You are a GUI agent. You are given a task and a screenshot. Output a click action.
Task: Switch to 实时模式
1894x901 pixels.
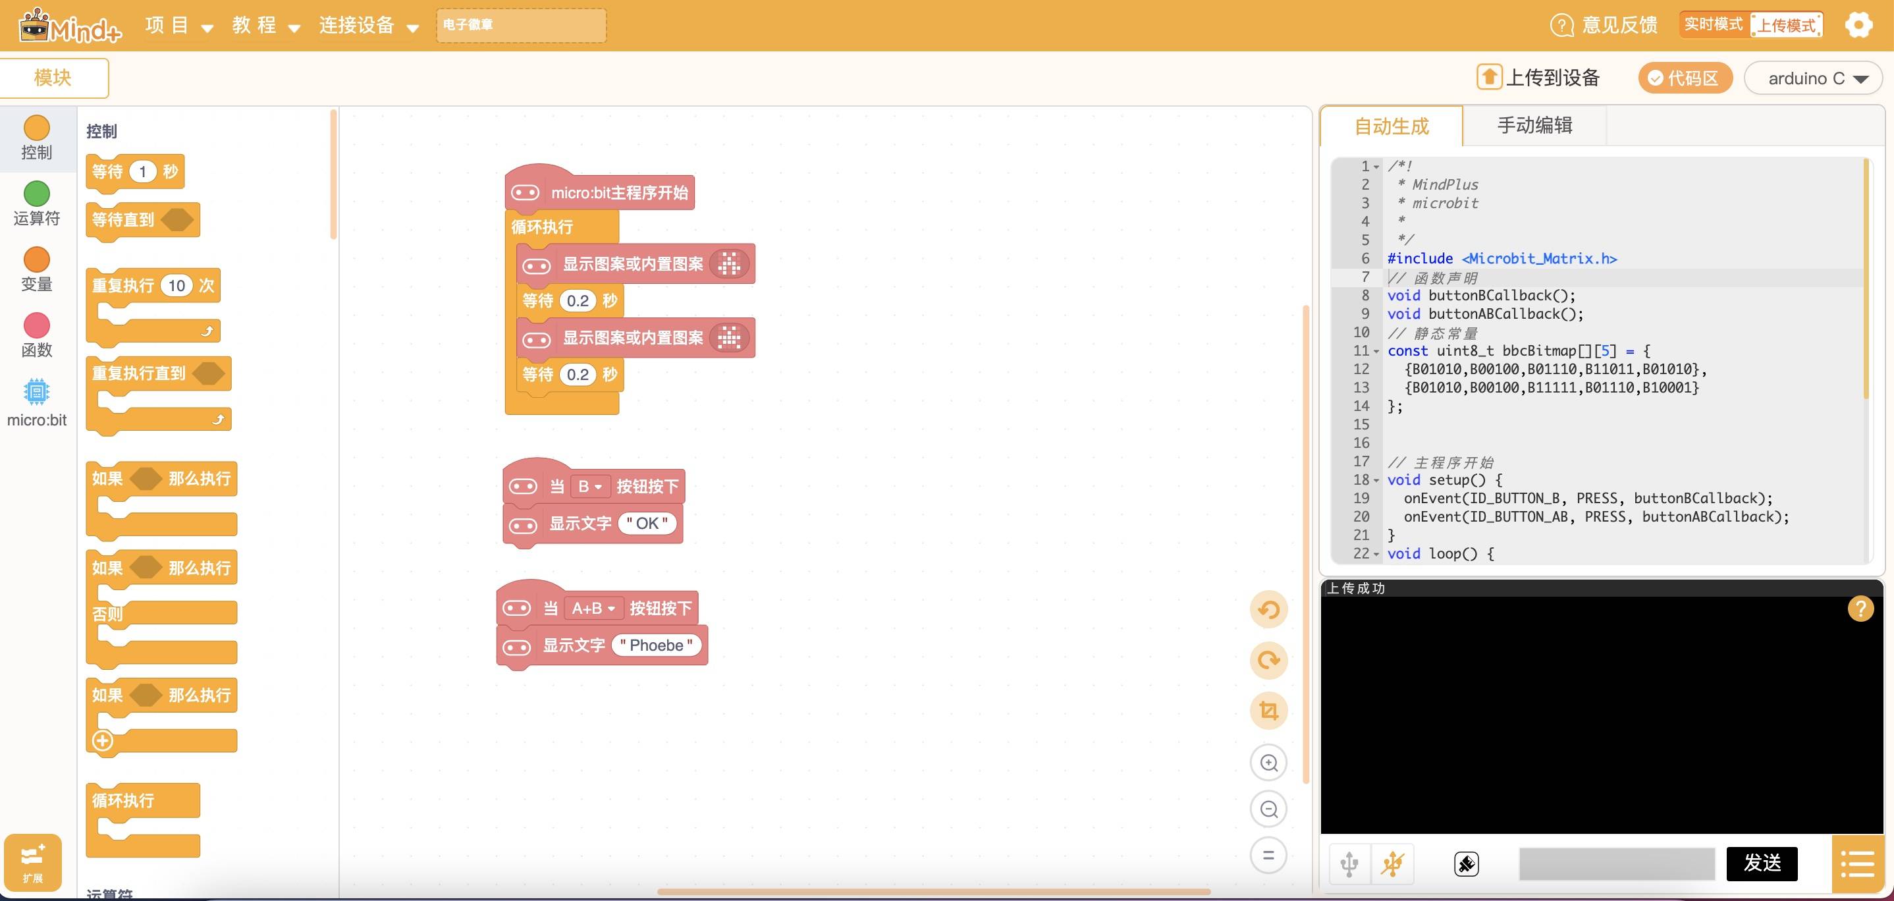pyautogui.click(x=1713, y=25)
